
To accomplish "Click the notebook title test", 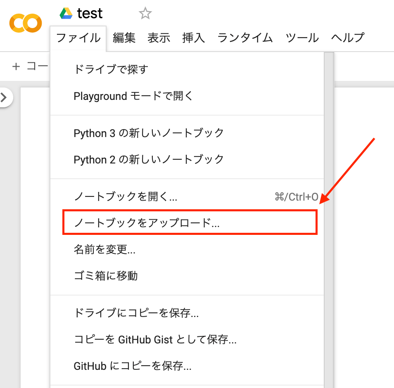I will 90,13.
